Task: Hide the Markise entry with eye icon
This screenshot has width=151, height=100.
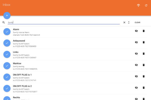Action: point(136,65)
